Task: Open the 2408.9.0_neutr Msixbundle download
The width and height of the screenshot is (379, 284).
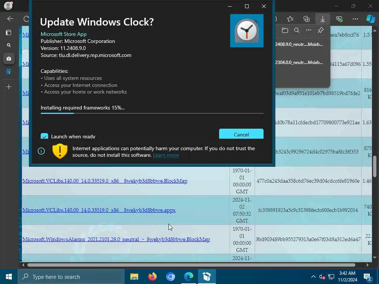Action: [x=299, y=44]
